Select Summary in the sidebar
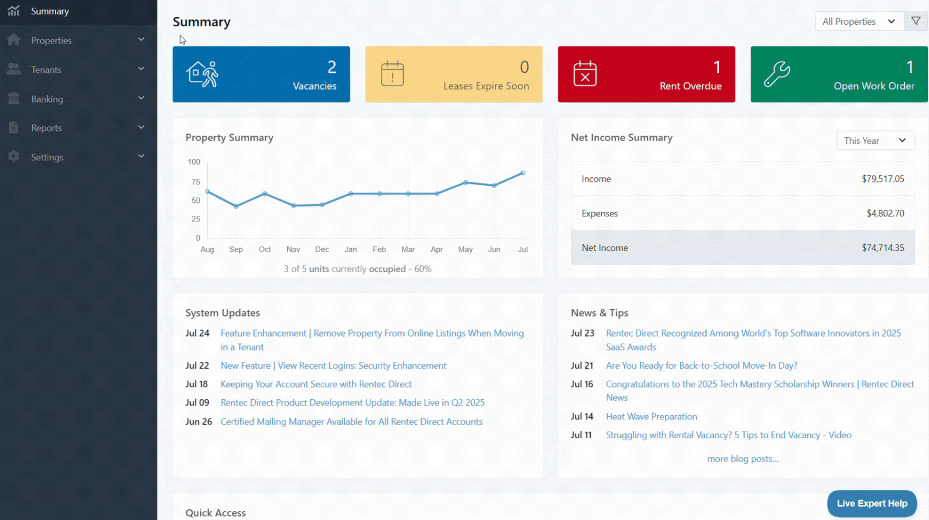 coord(50,11)
